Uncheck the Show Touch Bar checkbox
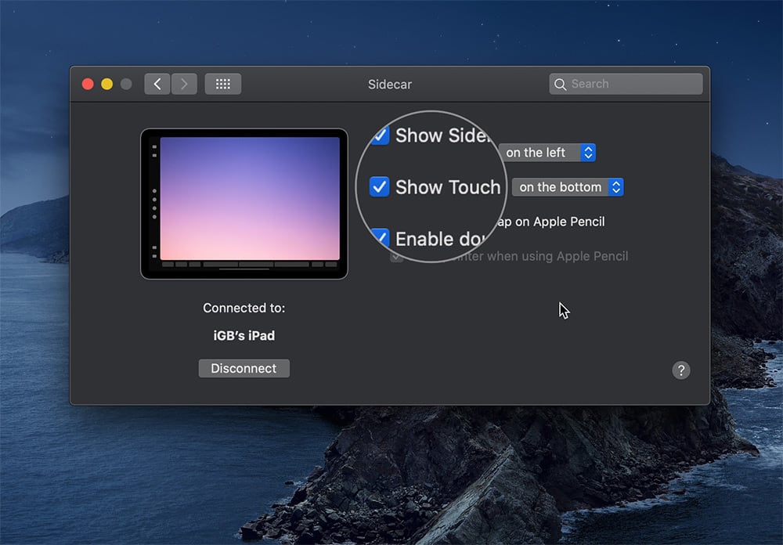Image resolution: width=783 pixels, height=545 pixels. 380,186
